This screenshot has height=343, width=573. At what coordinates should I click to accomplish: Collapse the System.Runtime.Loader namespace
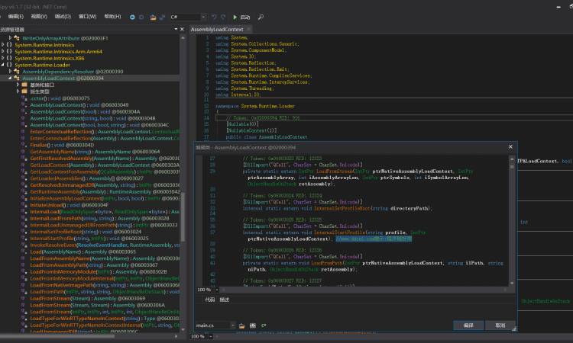(3, 65)
